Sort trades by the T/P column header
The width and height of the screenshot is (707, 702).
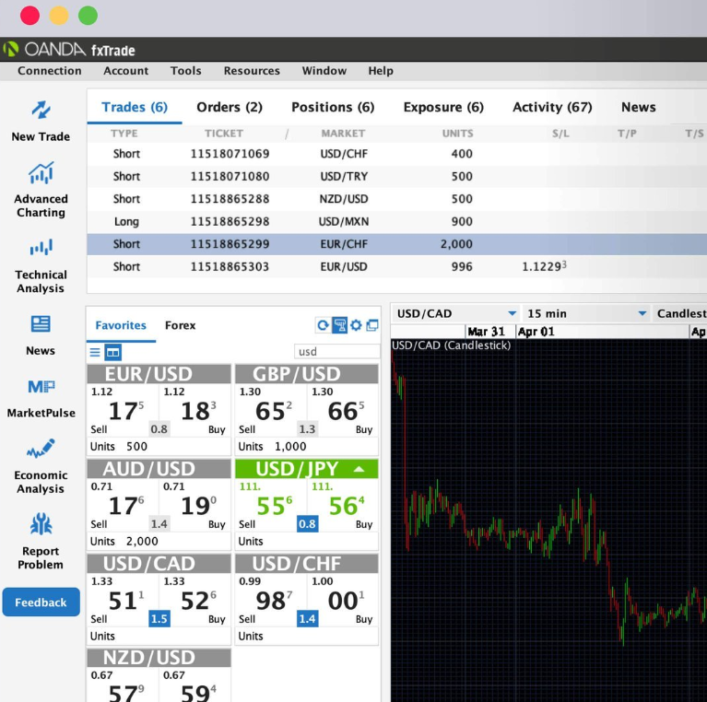coord(627,134)
